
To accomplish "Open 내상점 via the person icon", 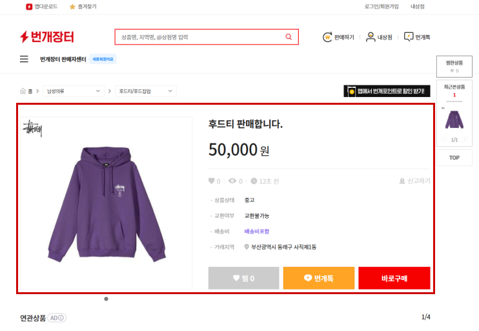I will pos(371,37).
